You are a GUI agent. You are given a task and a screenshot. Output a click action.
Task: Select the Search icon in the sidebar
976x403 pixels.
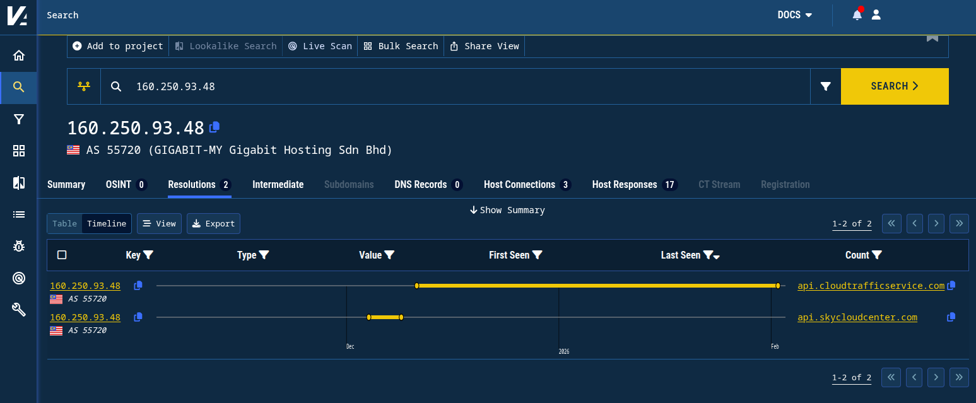(18, 87)
